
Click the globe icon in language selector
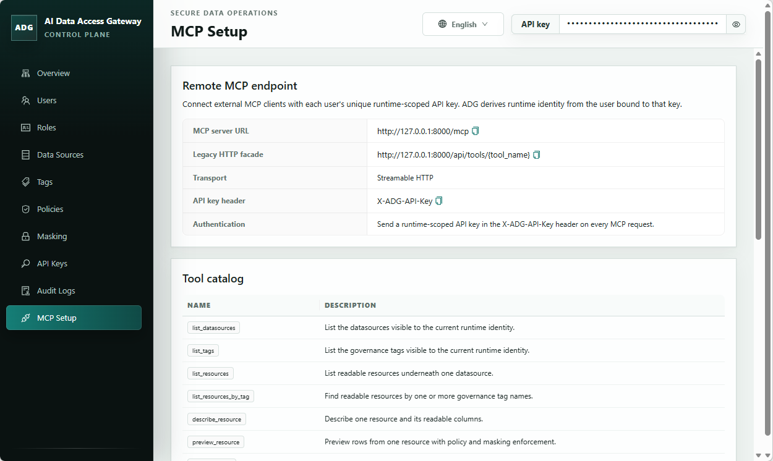tap(442, 24)
